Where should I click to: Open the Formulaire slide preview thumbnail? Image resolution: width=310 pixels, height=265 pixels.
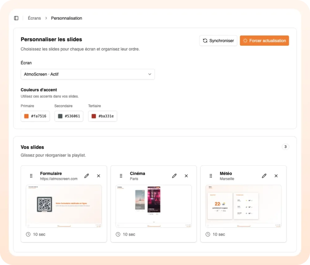pos(64,206)
